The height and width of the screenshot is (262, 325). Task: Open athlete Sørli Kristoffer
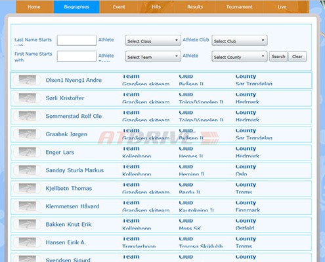coord(65,98)
